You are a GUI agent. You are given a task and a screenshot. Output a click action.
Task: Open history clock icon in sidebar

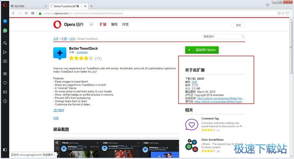(5, 101)
